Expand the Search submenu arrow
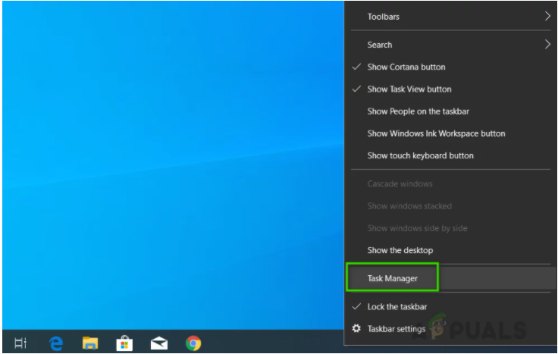This screenshot has width=558, height=354. (x=547, y=45)
